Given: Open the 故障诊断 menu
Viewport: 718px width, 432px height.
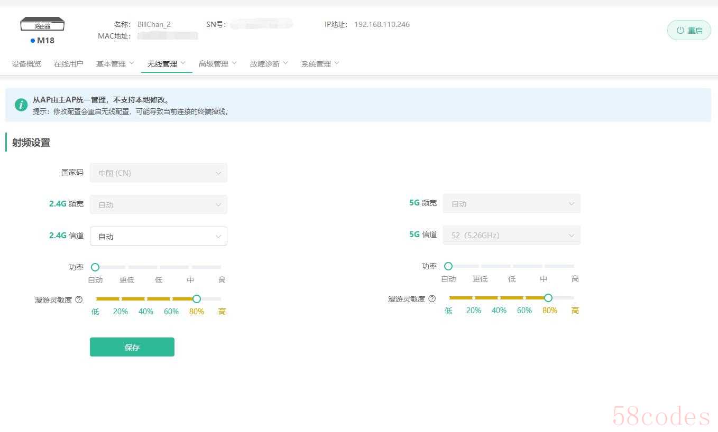Looking at the screenshot, I should click(x=269, y=64).
